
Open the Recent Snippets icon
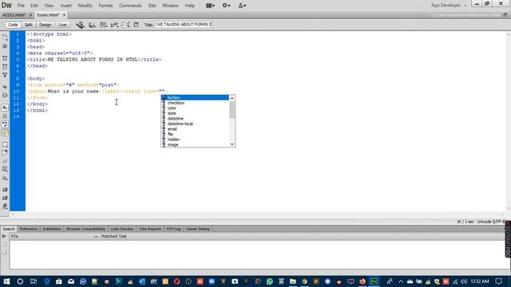pyautogui.click(x=5, y=169)
